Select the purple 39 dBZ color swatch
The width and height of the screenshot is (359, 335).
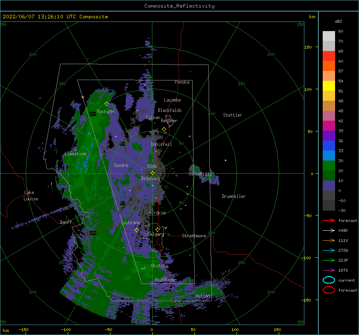pyautogui.click(x=329, y=135)
